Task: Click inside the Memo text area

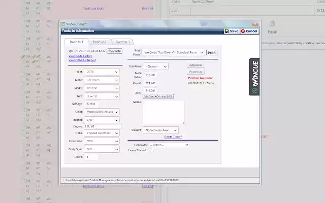Action: 164,112
